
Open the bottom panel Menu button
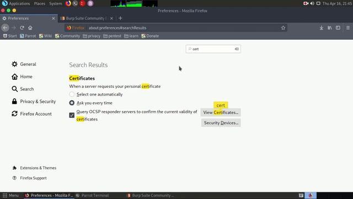point(10,195)
